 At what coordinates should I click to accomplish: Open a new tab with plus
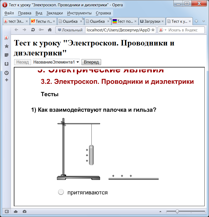pos(196,21)
